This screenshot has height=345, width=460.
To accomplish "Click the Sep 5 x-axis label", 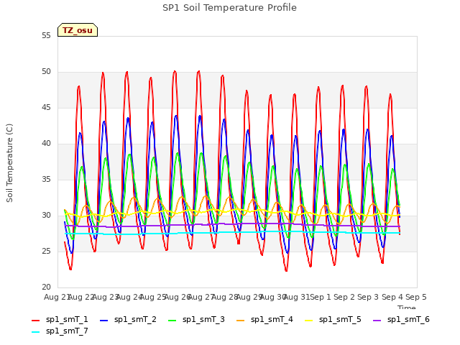I will tap(416, 297).
